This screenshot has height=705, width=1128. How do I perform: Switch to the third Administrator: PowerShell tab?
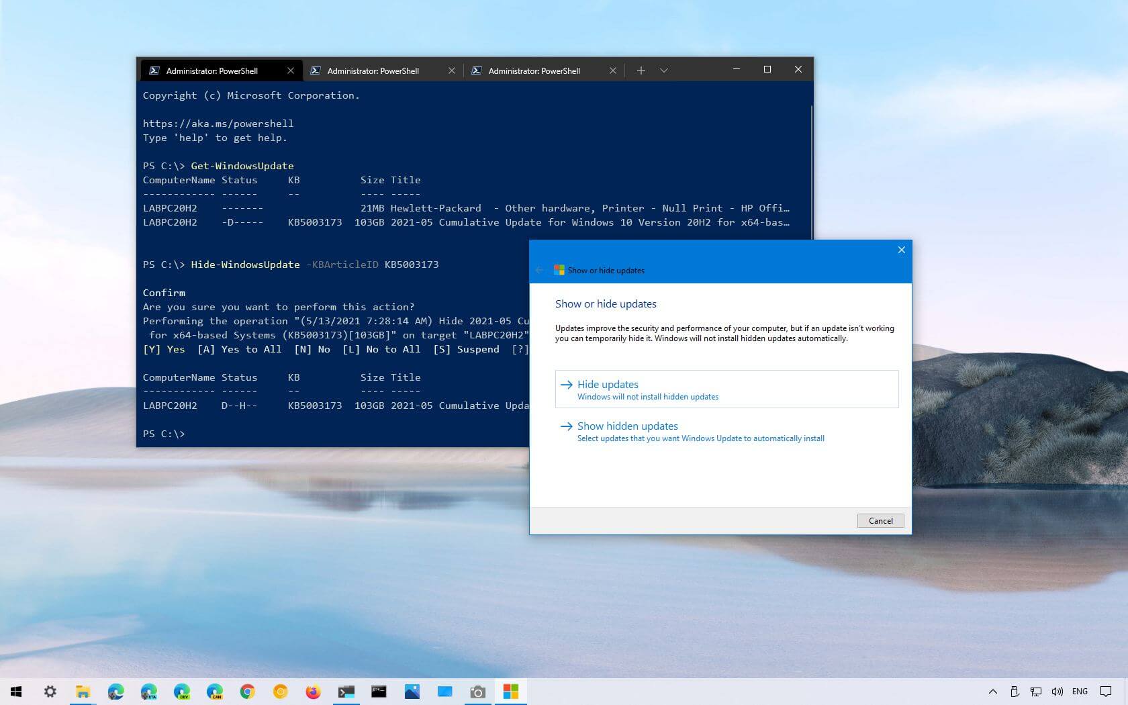544,70
